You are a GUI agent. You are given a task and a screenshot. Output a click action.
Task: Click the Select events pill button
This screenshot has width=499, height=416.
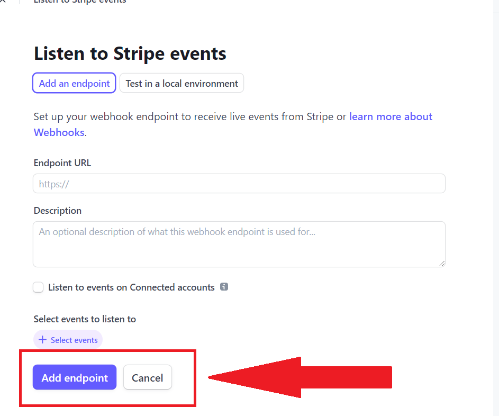tap(68, 340)
